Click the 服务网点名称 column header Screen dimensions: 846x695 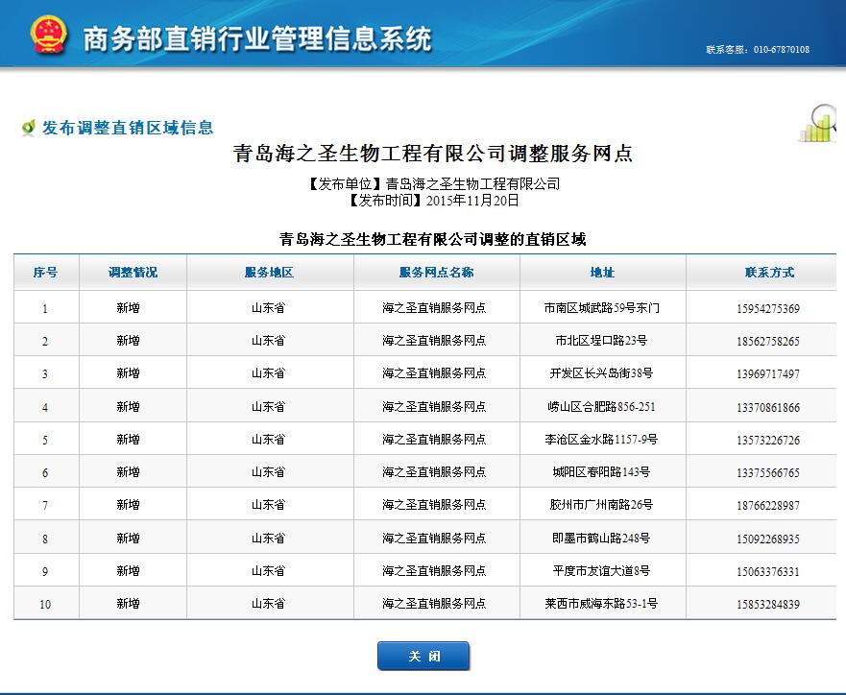pos(436,273)
